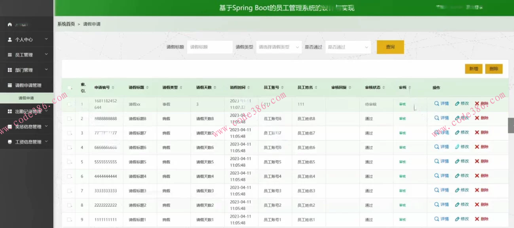Image resolution: width=514 pixels, height=228 pixels.
Task: Click the 出勤记录管理 sidebar icon
Action: [x=9, y=111]
